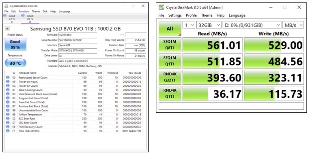
Task: Click the Firmware field SVT01B6Q
Action: (77, 35)
